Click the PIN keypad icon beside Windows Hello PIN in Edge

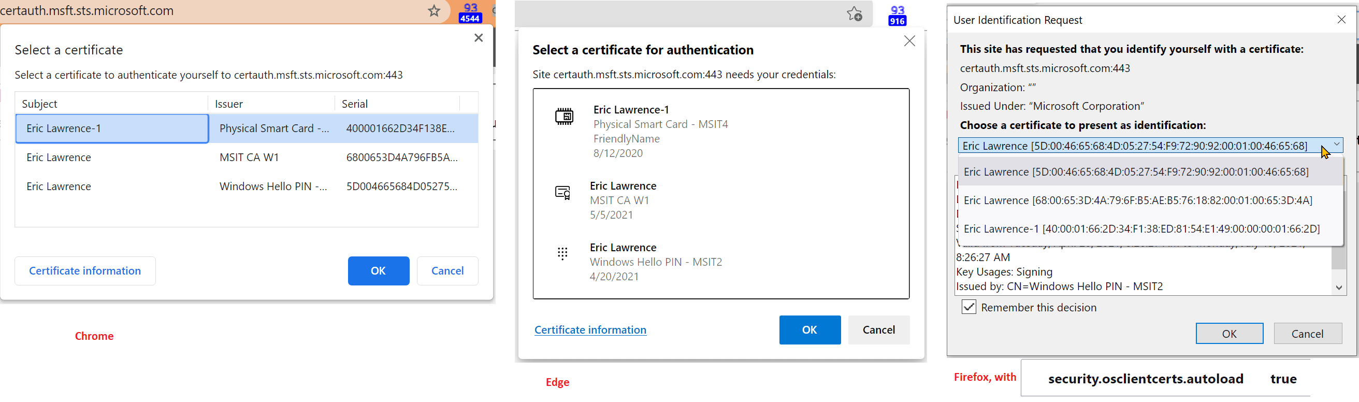point(563,254)
